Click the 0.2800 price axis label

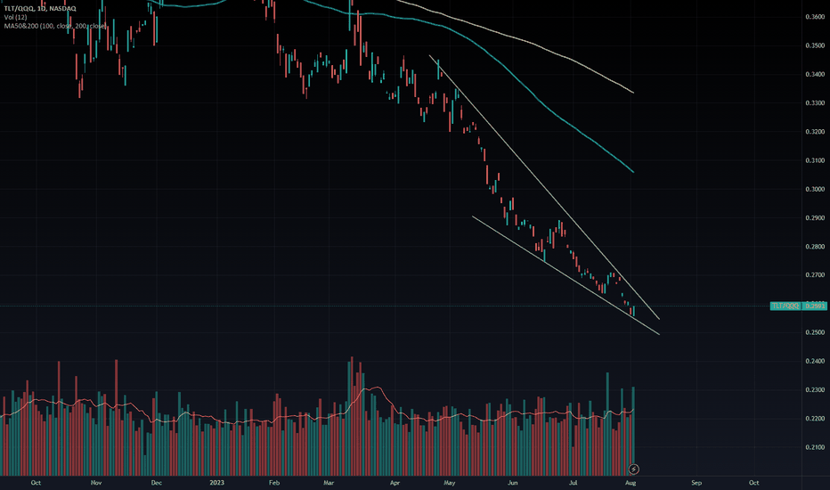point(815,246)
